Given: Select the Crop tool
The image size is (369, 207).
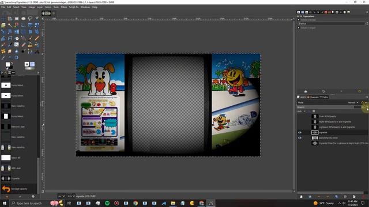Looking at the screenshot, I should [x=23, y=25].
